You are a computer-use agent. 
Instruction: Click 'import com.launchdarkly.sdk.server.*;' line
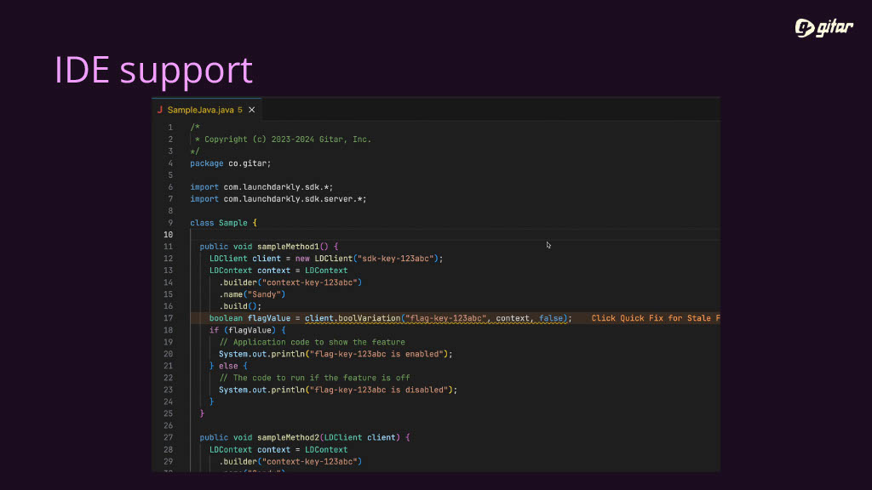278,199
